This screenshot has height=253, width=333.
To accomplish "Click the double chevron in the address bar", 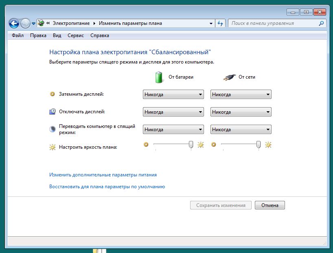I will [48, 23].
